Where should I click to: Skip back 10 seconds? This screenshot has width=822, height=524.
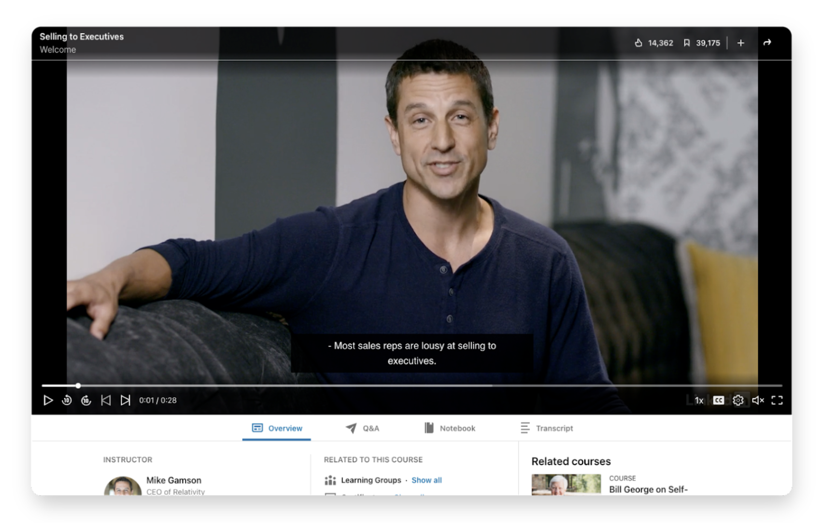[x=67, y=400]
